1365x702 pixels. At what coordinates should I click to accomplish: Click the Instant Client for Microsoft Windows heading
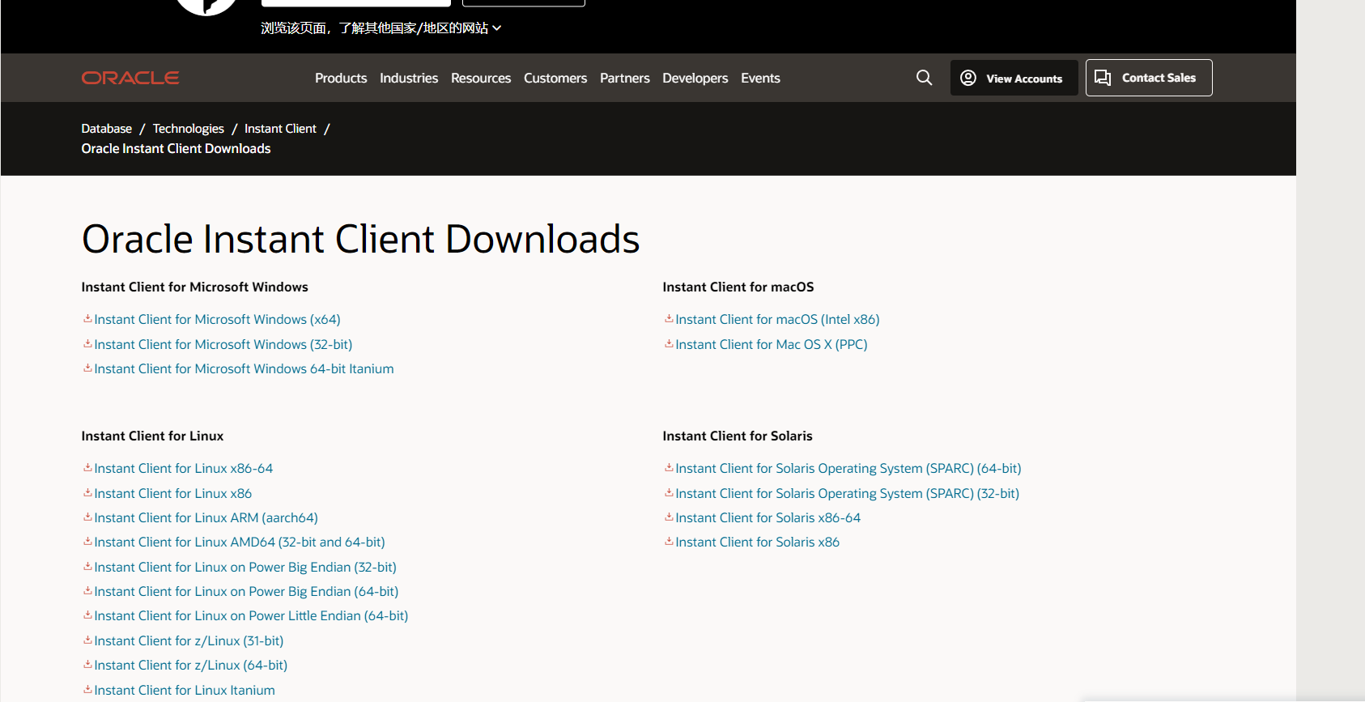(194, 287)
